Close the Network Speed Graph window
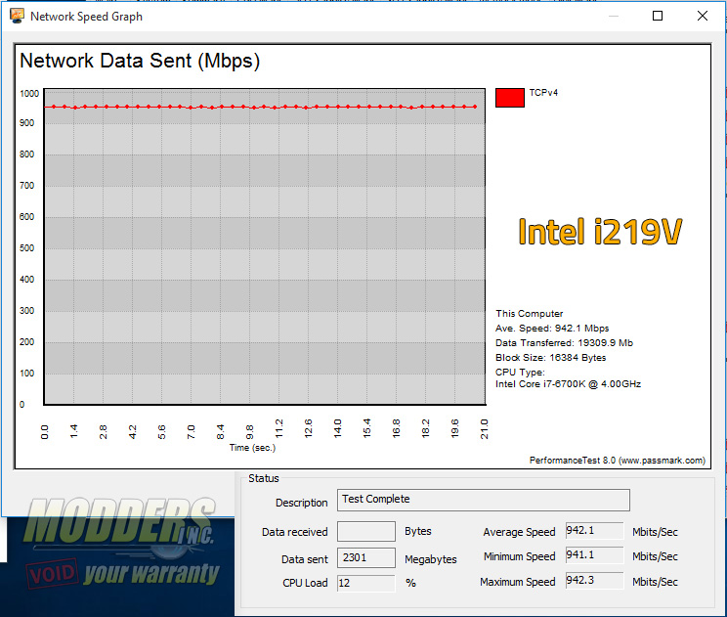Viewport: 727px width, 617px height. [x=702, y=17]
